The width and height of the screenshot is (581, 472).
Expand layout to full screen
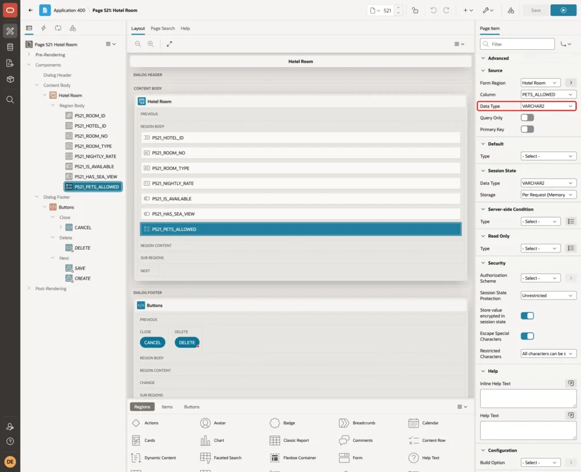coord(169,44)
